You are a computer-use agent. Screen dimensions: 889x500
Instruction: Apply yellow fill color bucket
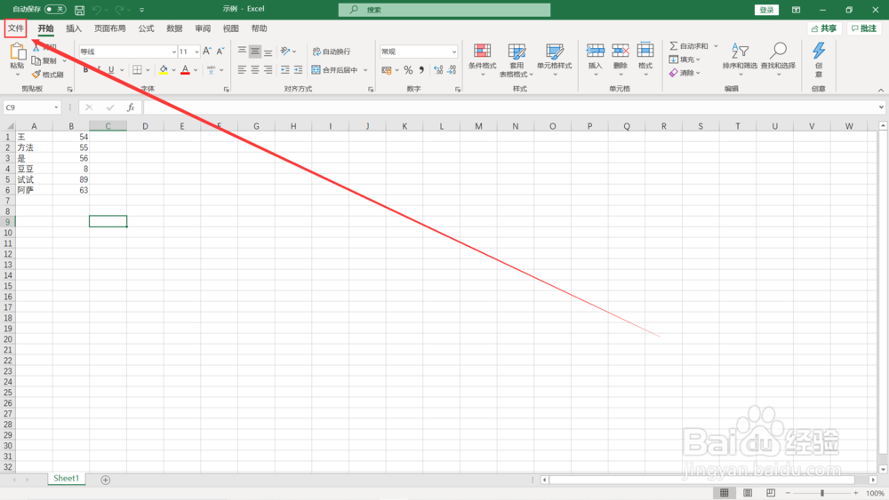164,69
